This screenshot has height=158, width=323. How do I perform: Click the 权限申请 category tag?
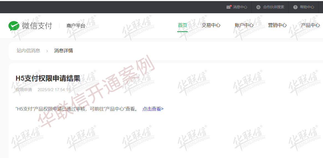tap(24, 90)
